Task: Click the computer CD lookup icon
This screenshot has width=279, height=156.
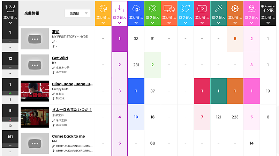Action: 169,8
